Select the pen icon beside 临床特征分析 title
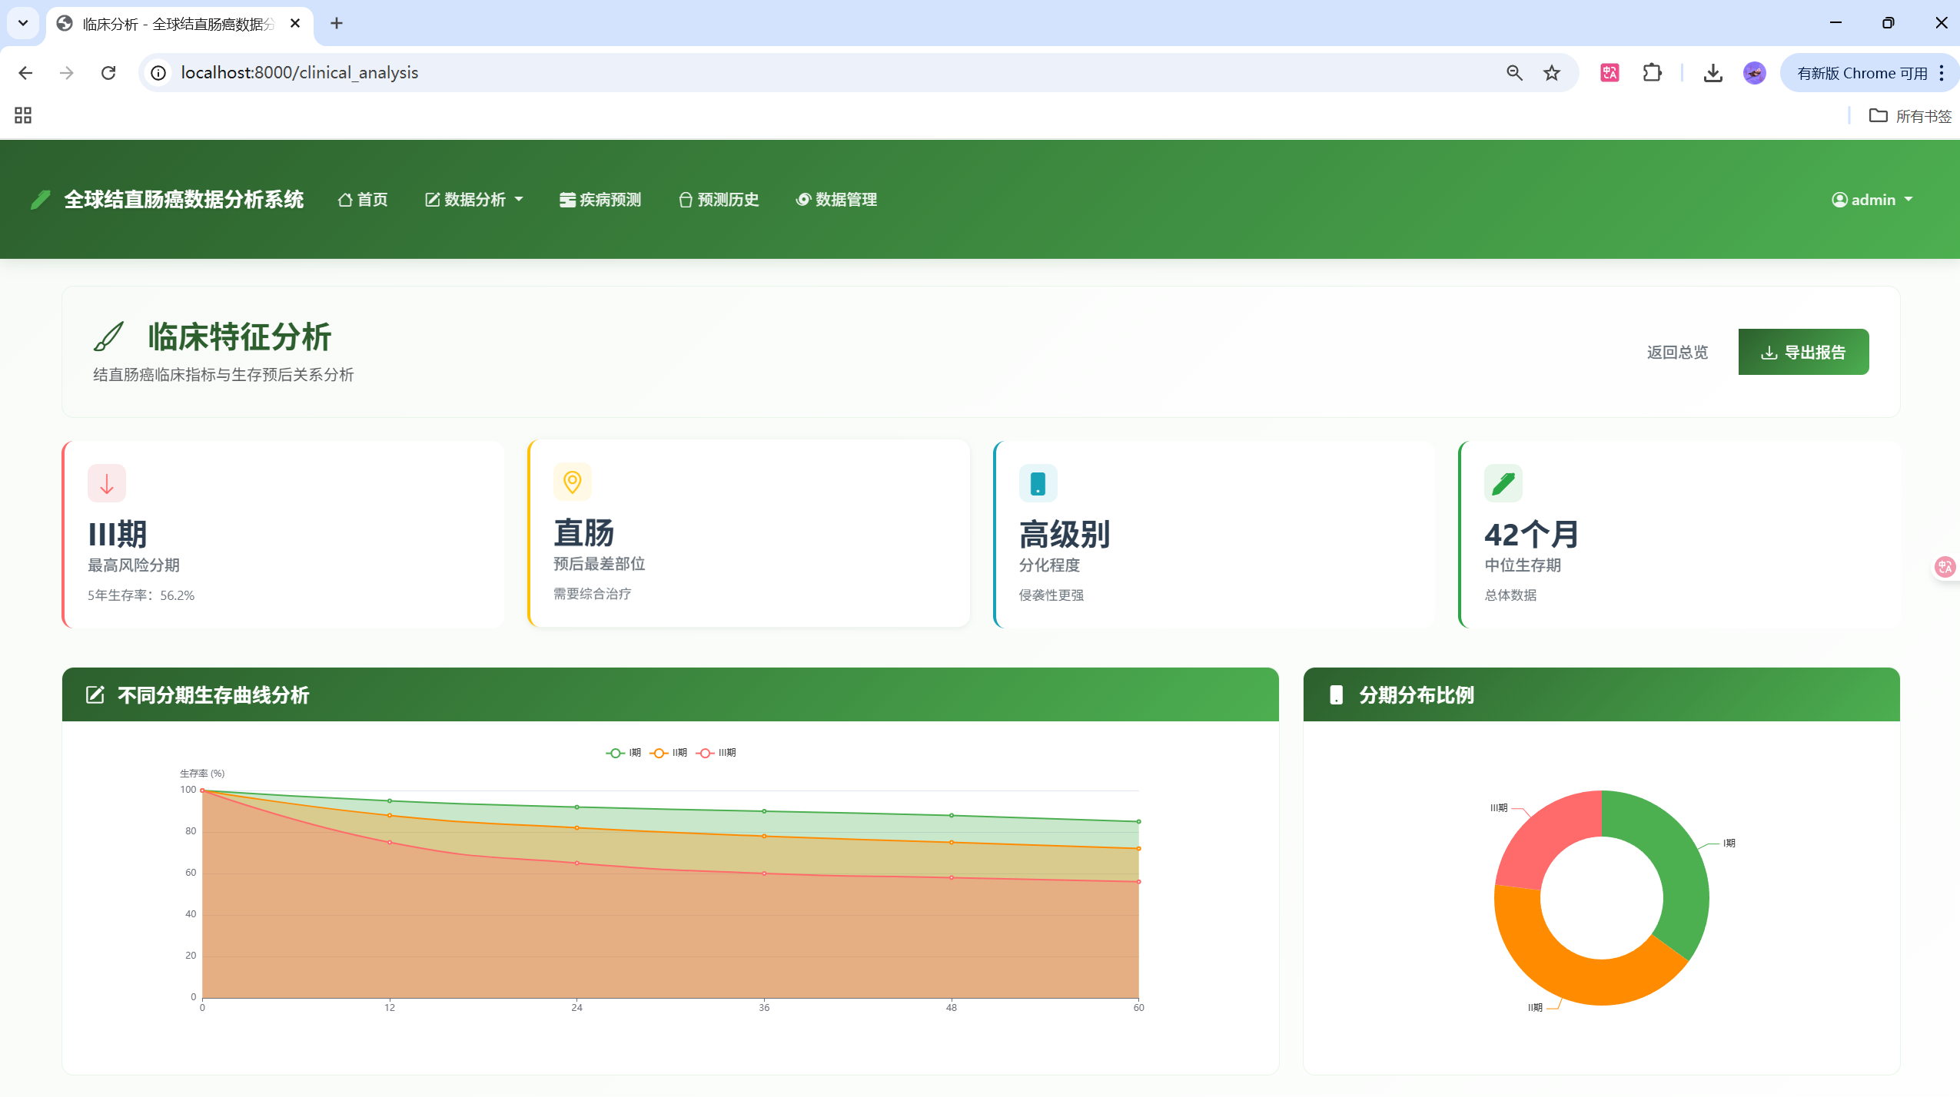Viewport: 1960px width, 1097px height. 110,336
